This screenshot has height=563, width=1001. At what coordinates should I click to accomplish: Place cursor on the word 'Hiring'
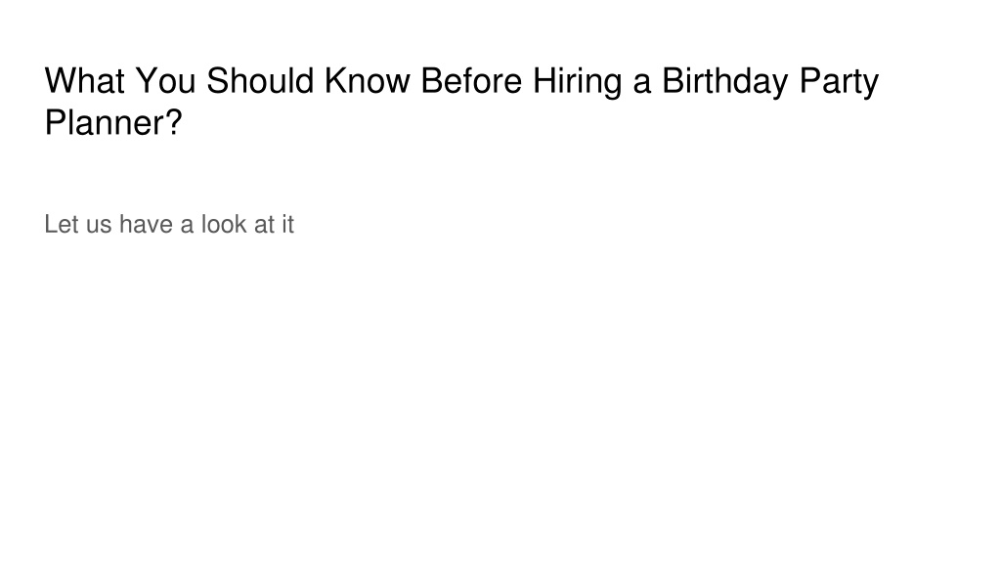[x=577, y=83]
